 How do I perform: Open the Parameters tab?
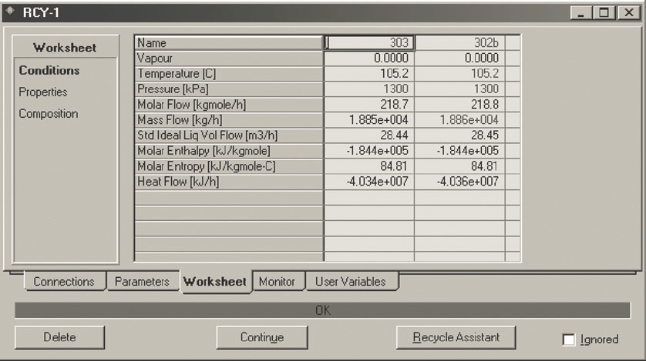tap(141, 282)
